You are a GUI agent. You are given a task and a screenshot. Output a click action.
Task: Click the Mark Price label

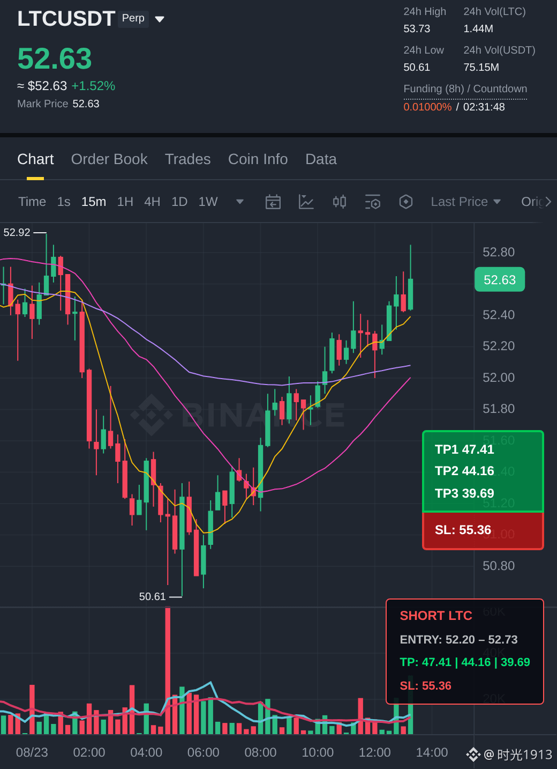43,103
